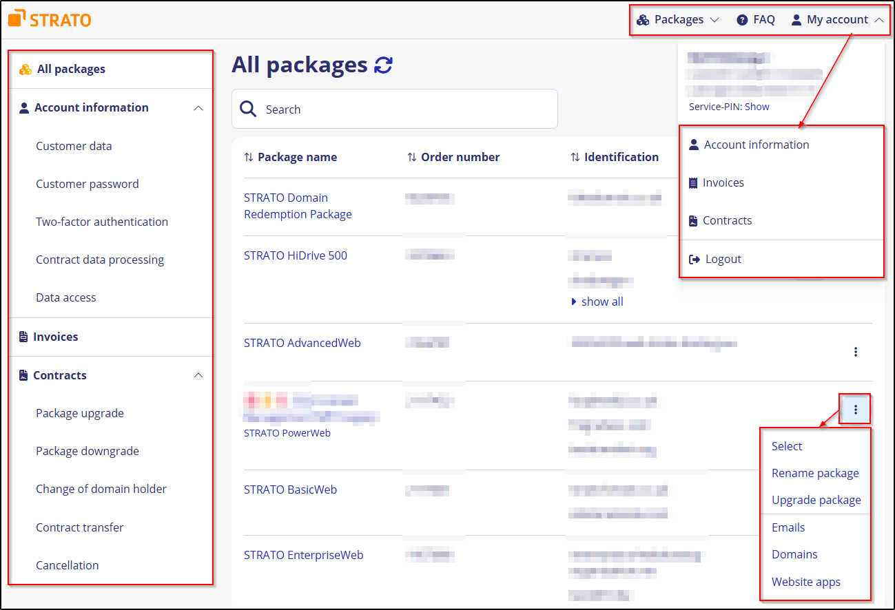Click into the package Search field
Viewport: 895px width, 610px height.
407,109
